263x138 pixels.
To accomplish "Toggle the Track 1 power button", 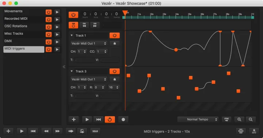I will click(x=115, y=35).
